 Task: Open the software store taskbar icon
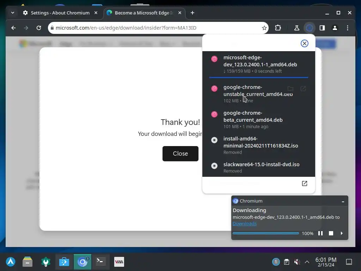(64, 262)
